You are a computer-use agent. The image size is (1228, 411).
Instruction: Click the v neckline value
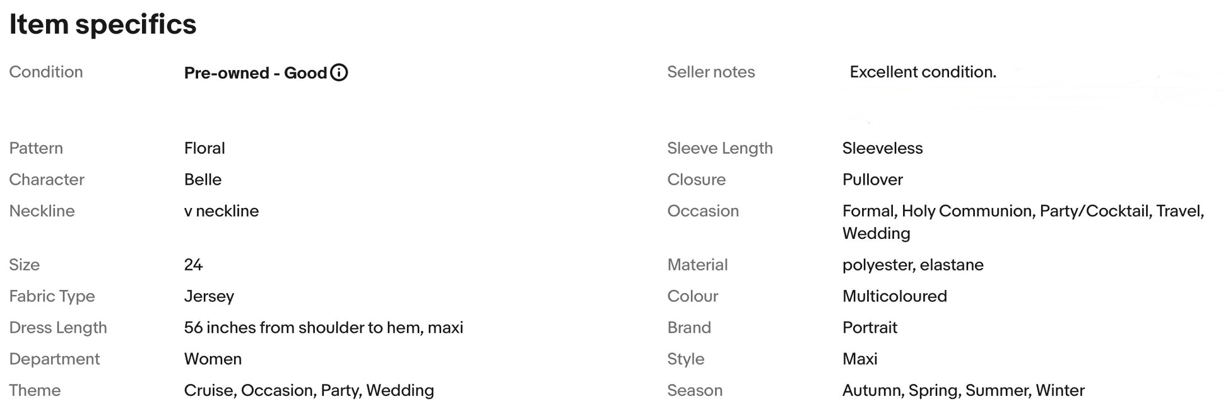[x=221, y=211]
